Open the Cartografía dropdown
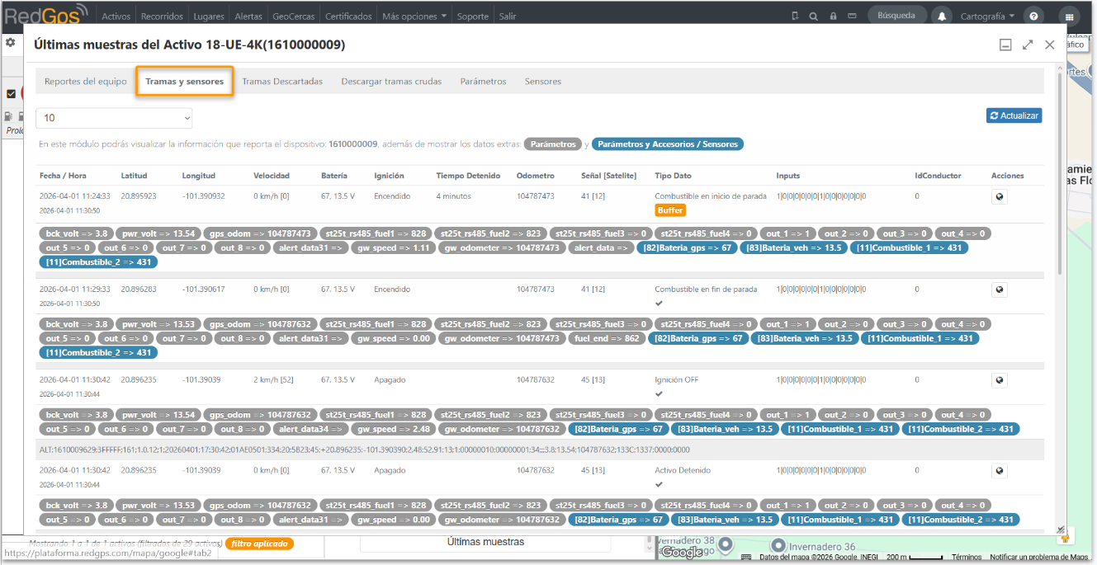 [986, 16]
